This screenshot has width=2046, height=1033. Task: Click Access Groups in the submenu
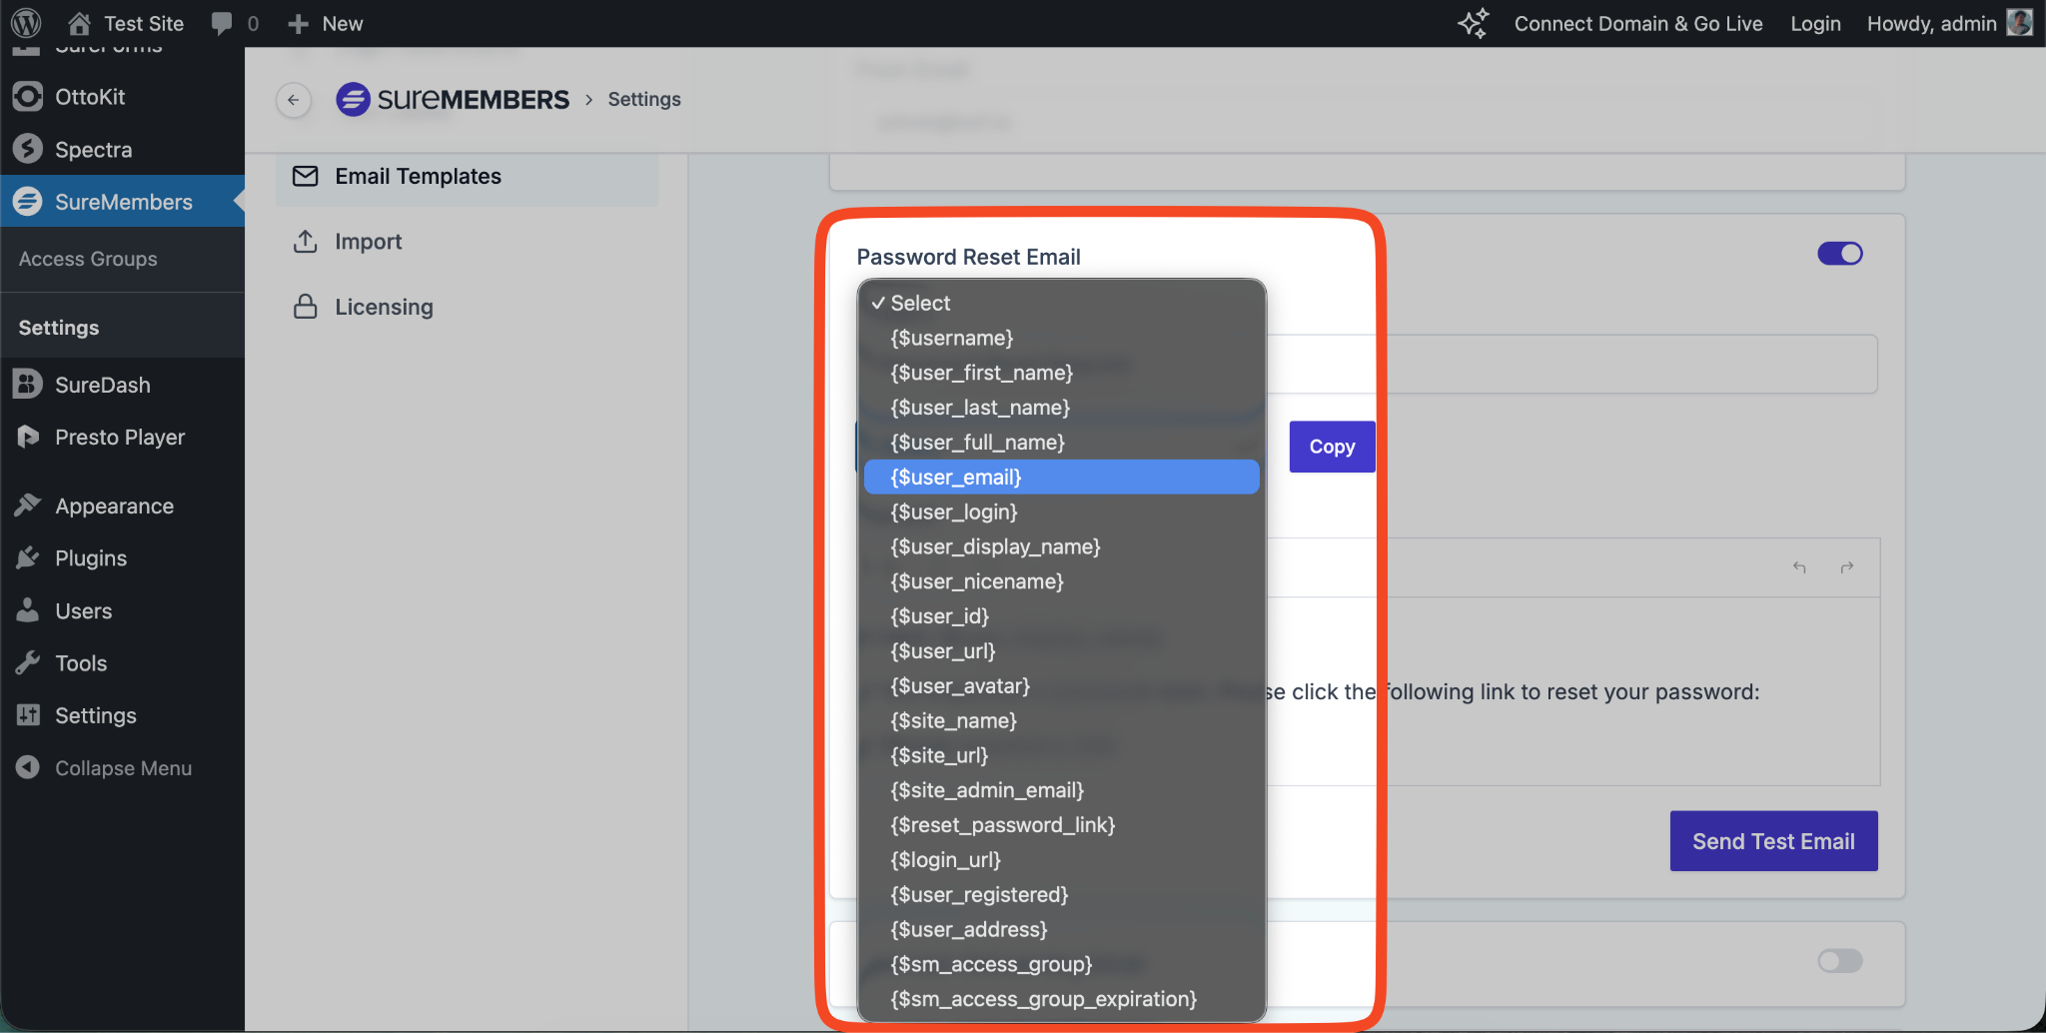click(x=88, y=259)
